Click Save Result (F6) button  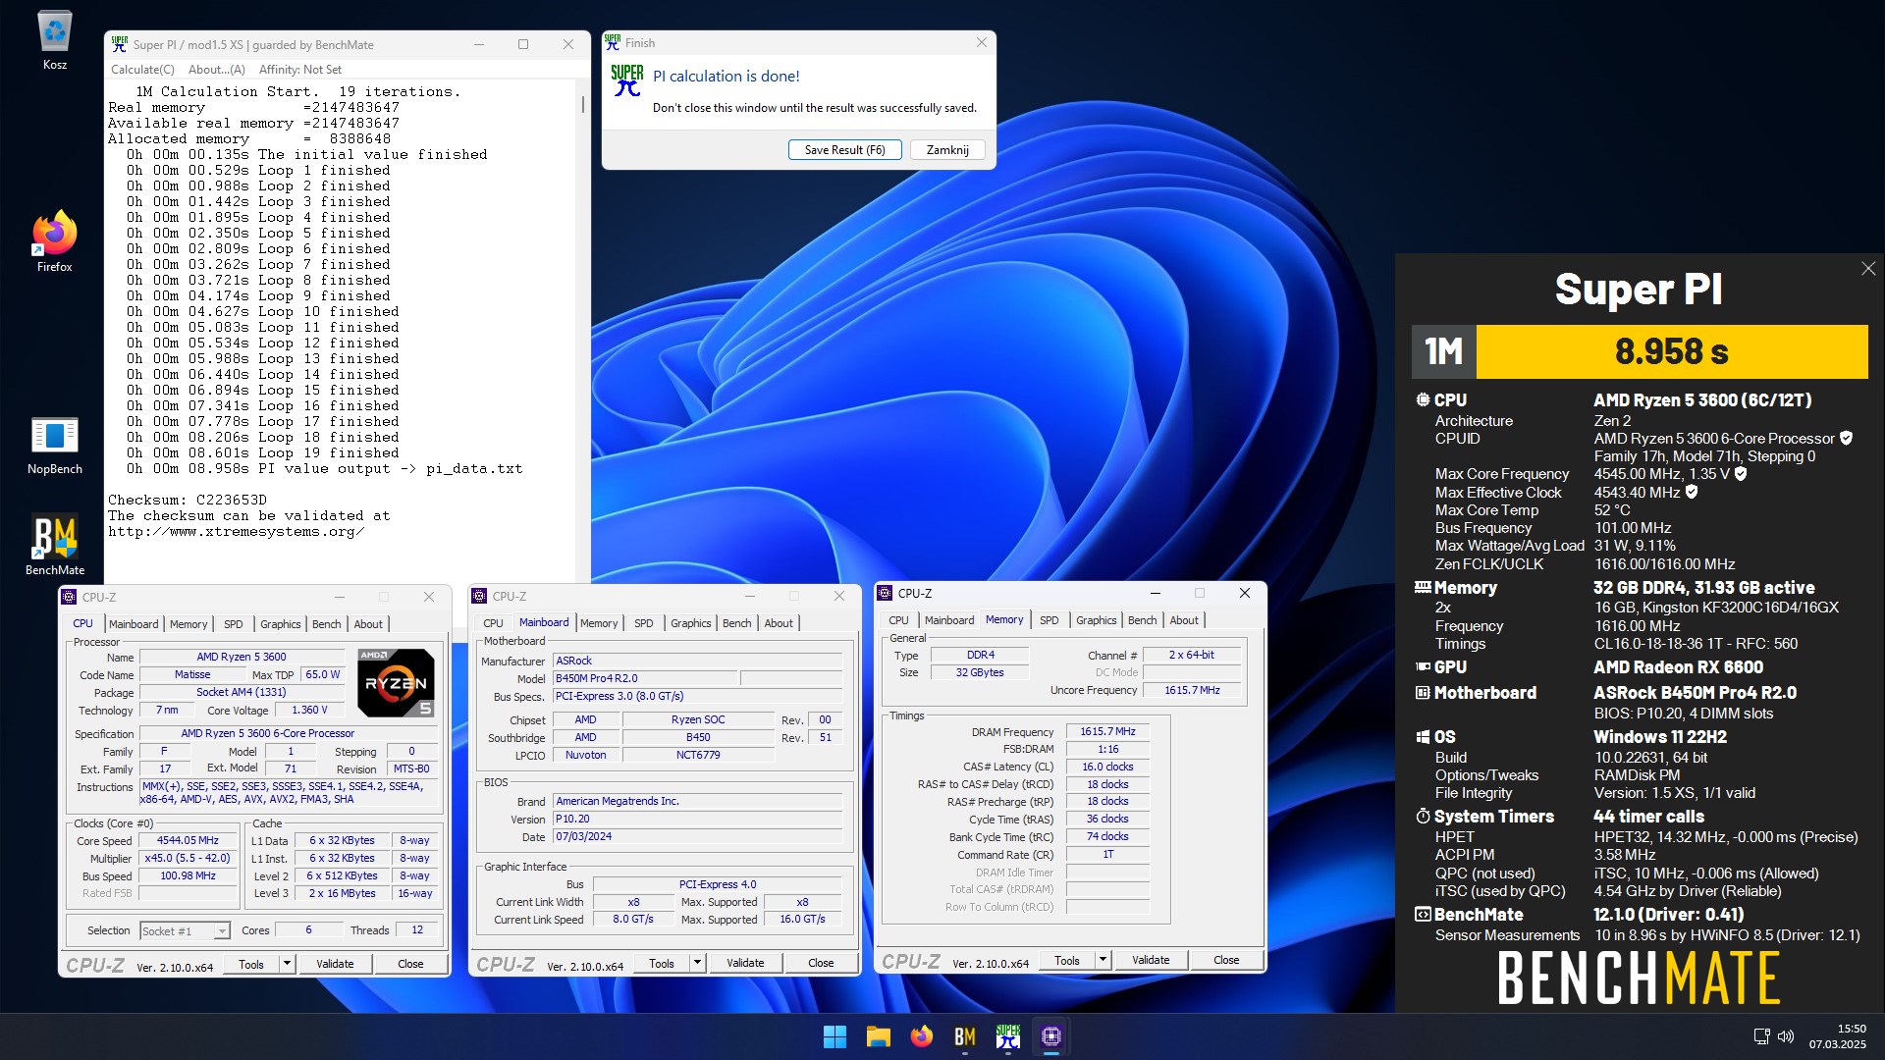point(844,150)
